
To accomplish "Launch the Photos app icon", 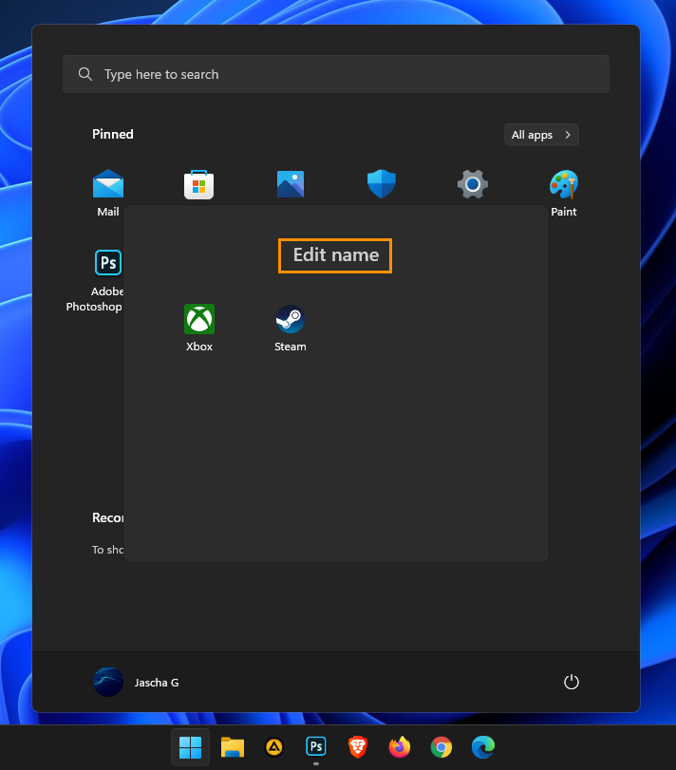I will [x=291, y=184].
